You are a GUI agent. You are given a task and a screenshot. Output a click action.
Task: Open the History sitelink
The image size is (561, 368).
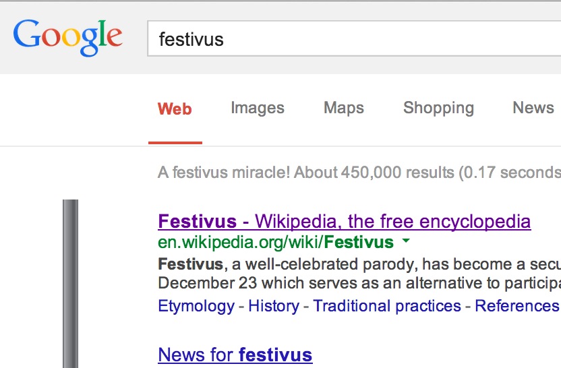coord(273,306)
